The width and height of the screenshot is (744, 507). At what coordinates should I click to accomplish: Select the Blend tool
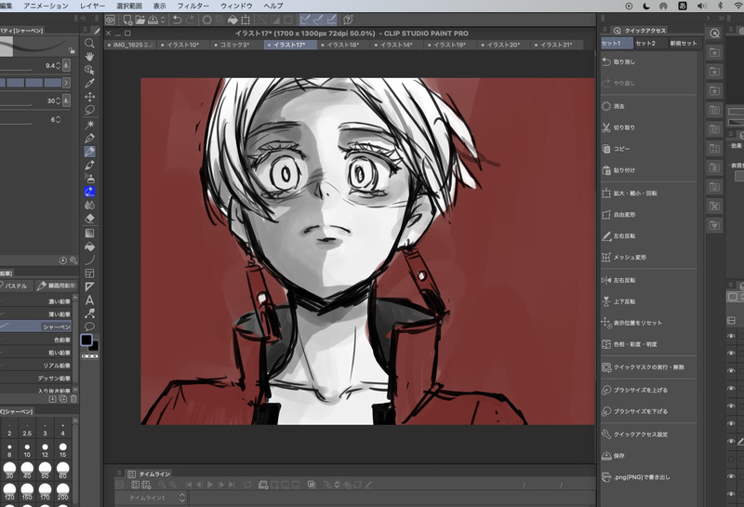pyautogui.click(x=89, y=205)
